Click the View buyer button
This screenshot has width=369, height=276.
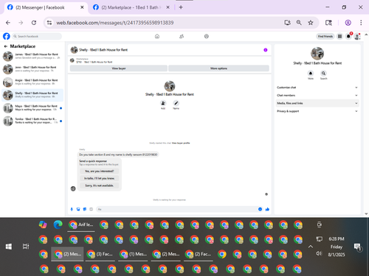[119, 68]
